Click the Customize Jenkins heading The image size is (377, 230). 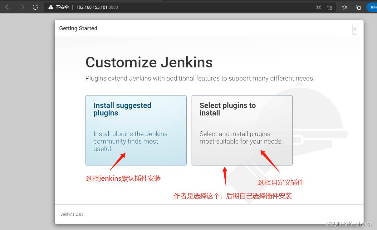[149, 62]
